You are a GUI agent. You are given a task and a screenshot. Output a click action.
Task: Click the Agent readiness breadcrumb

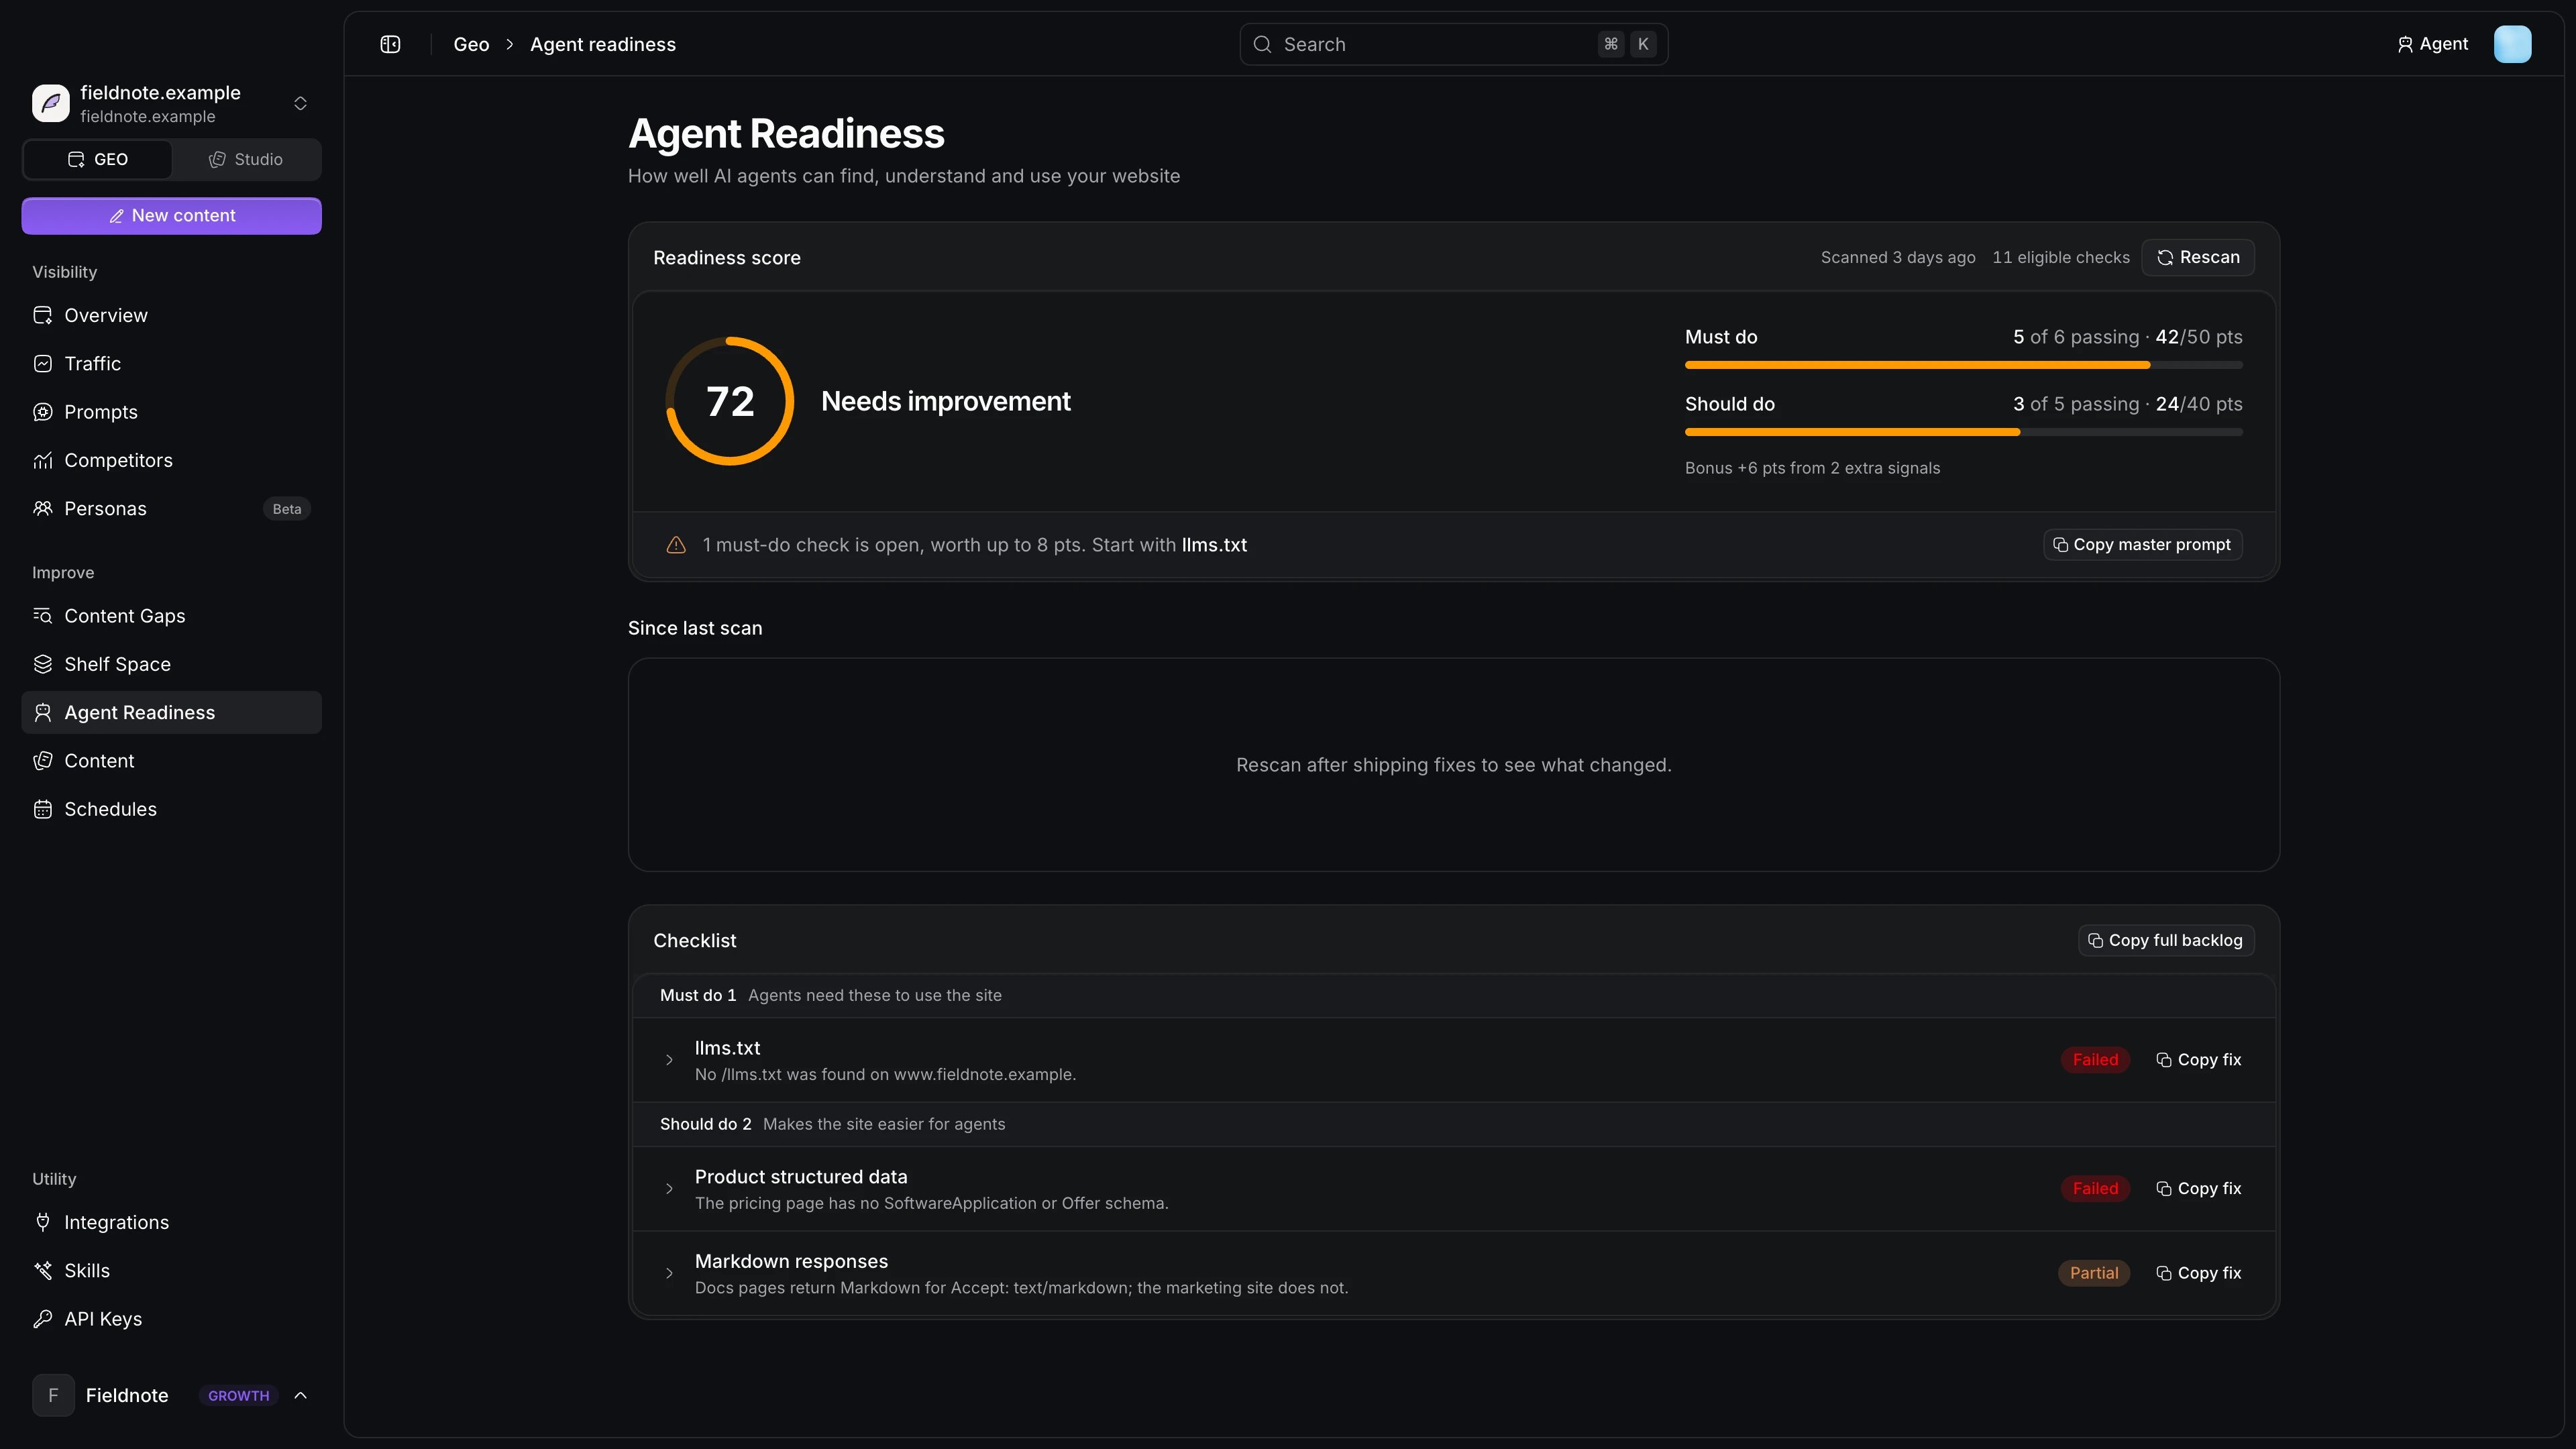[603, 44]
